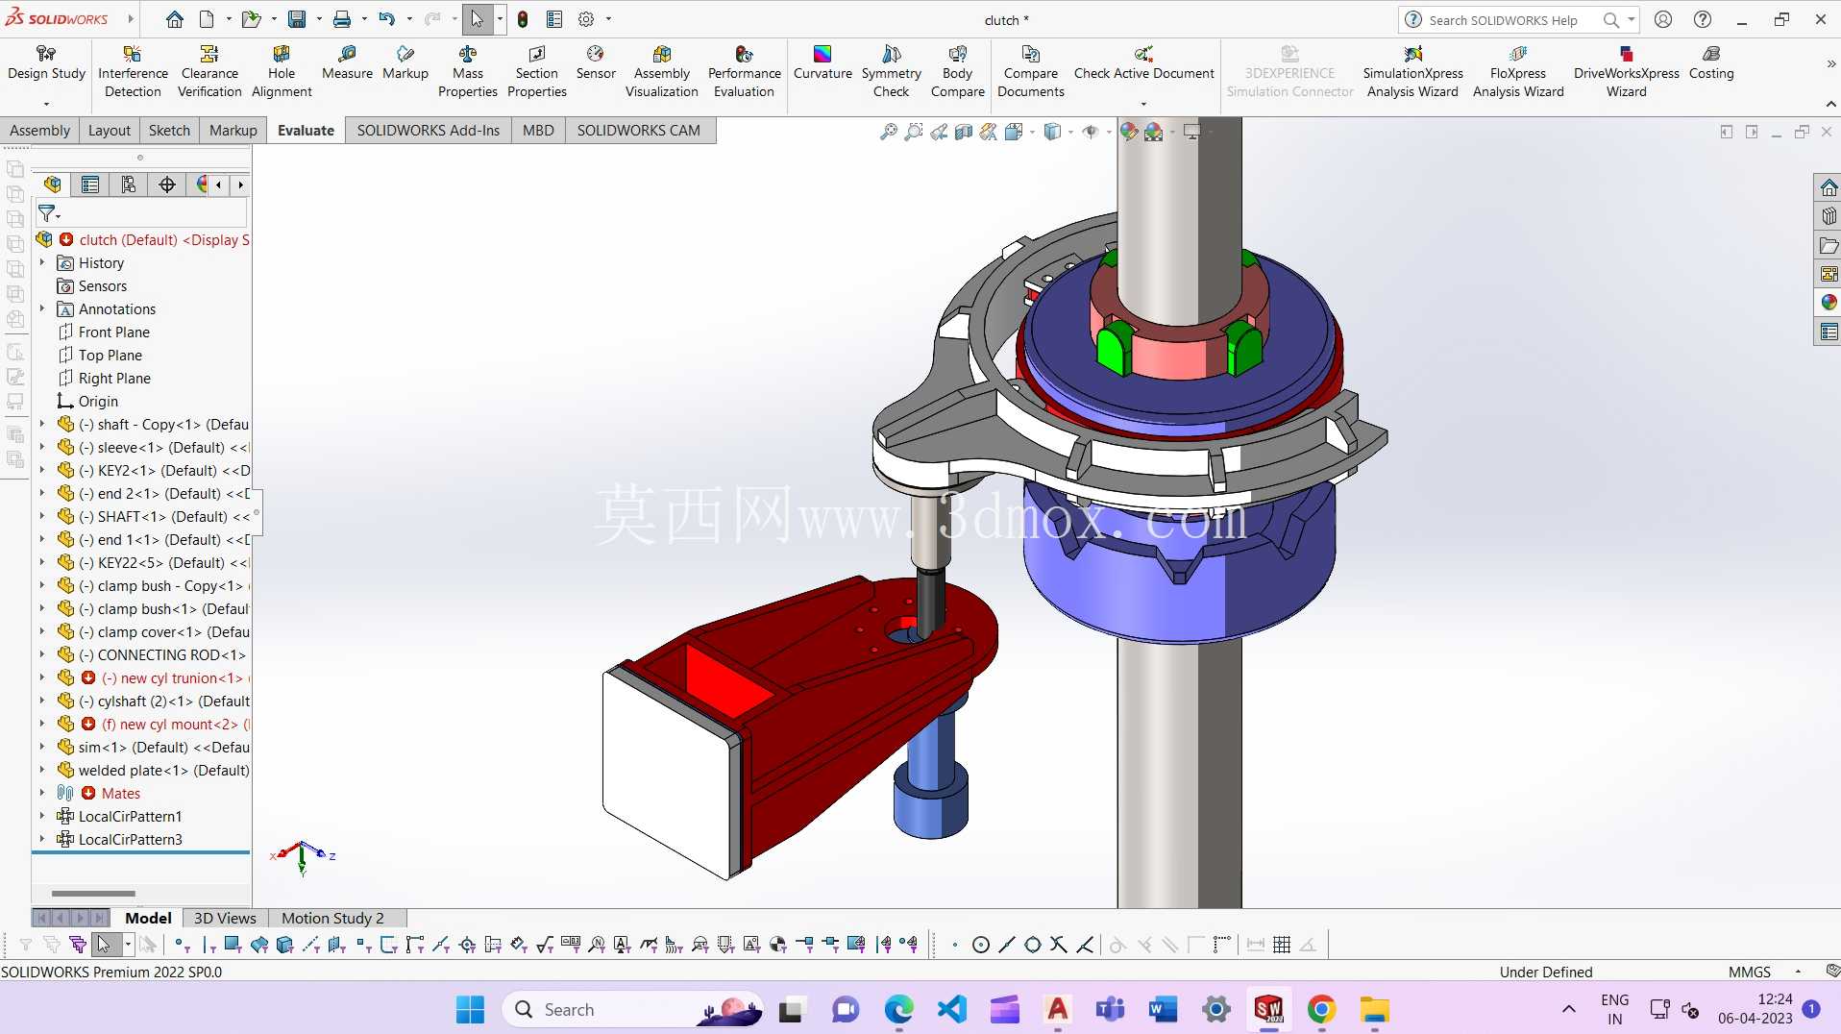Open Mass Properties
The width and height of the screenshot is (1841, 1034).
pos(468,72)
